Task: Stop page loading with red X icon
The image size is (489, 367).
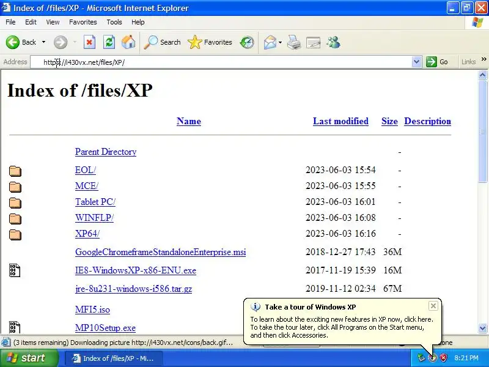Action: 89,42
